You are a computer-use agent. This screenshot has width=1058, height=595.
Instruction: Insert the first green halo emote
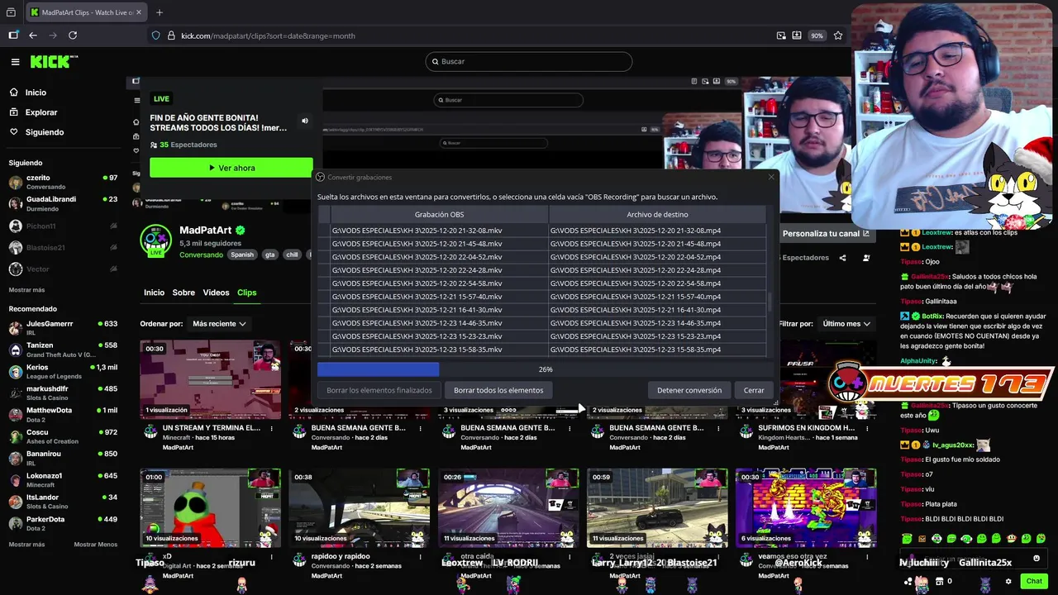(x=907, y=539)
